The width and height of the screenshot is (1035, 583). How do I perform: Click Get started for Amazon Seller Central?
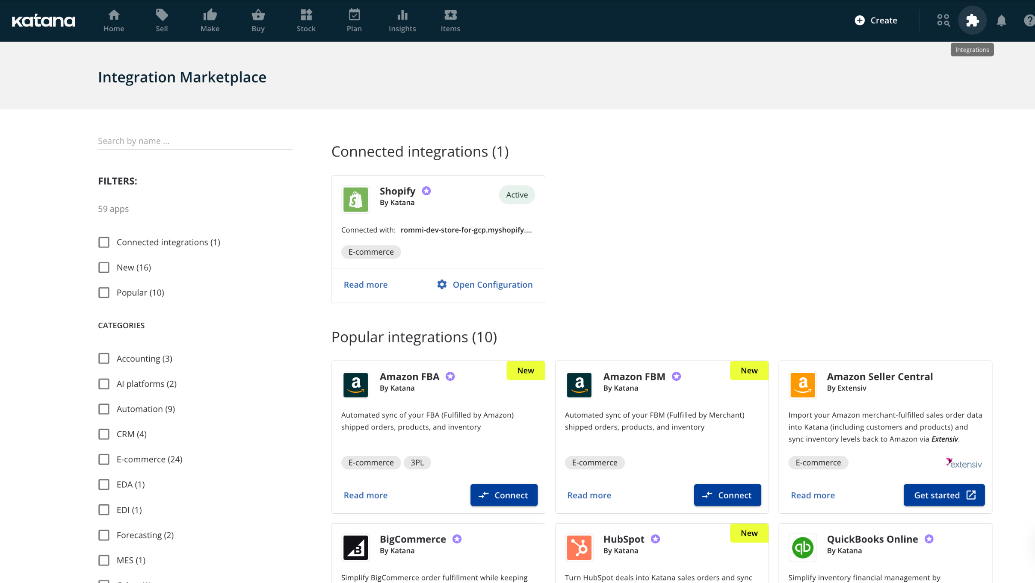point(944,495)
